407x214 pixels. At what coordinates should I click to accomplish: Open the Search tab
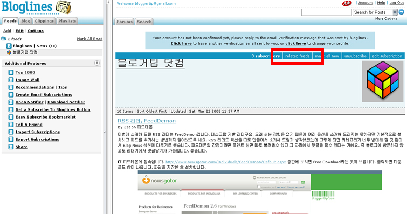(144, 22)
